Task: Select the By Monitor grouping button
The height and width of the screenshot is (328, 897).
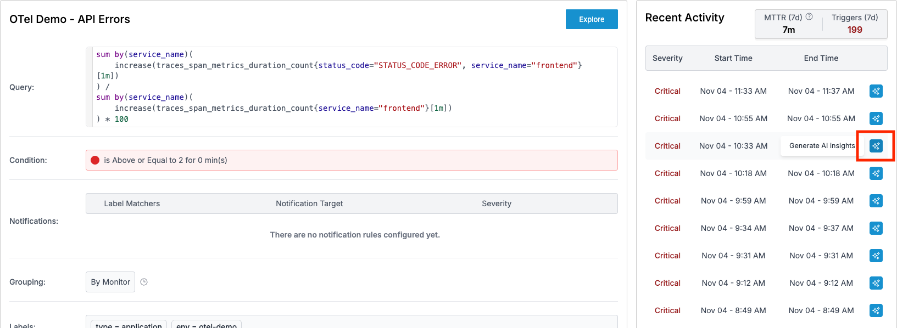Action: [110, 282]
